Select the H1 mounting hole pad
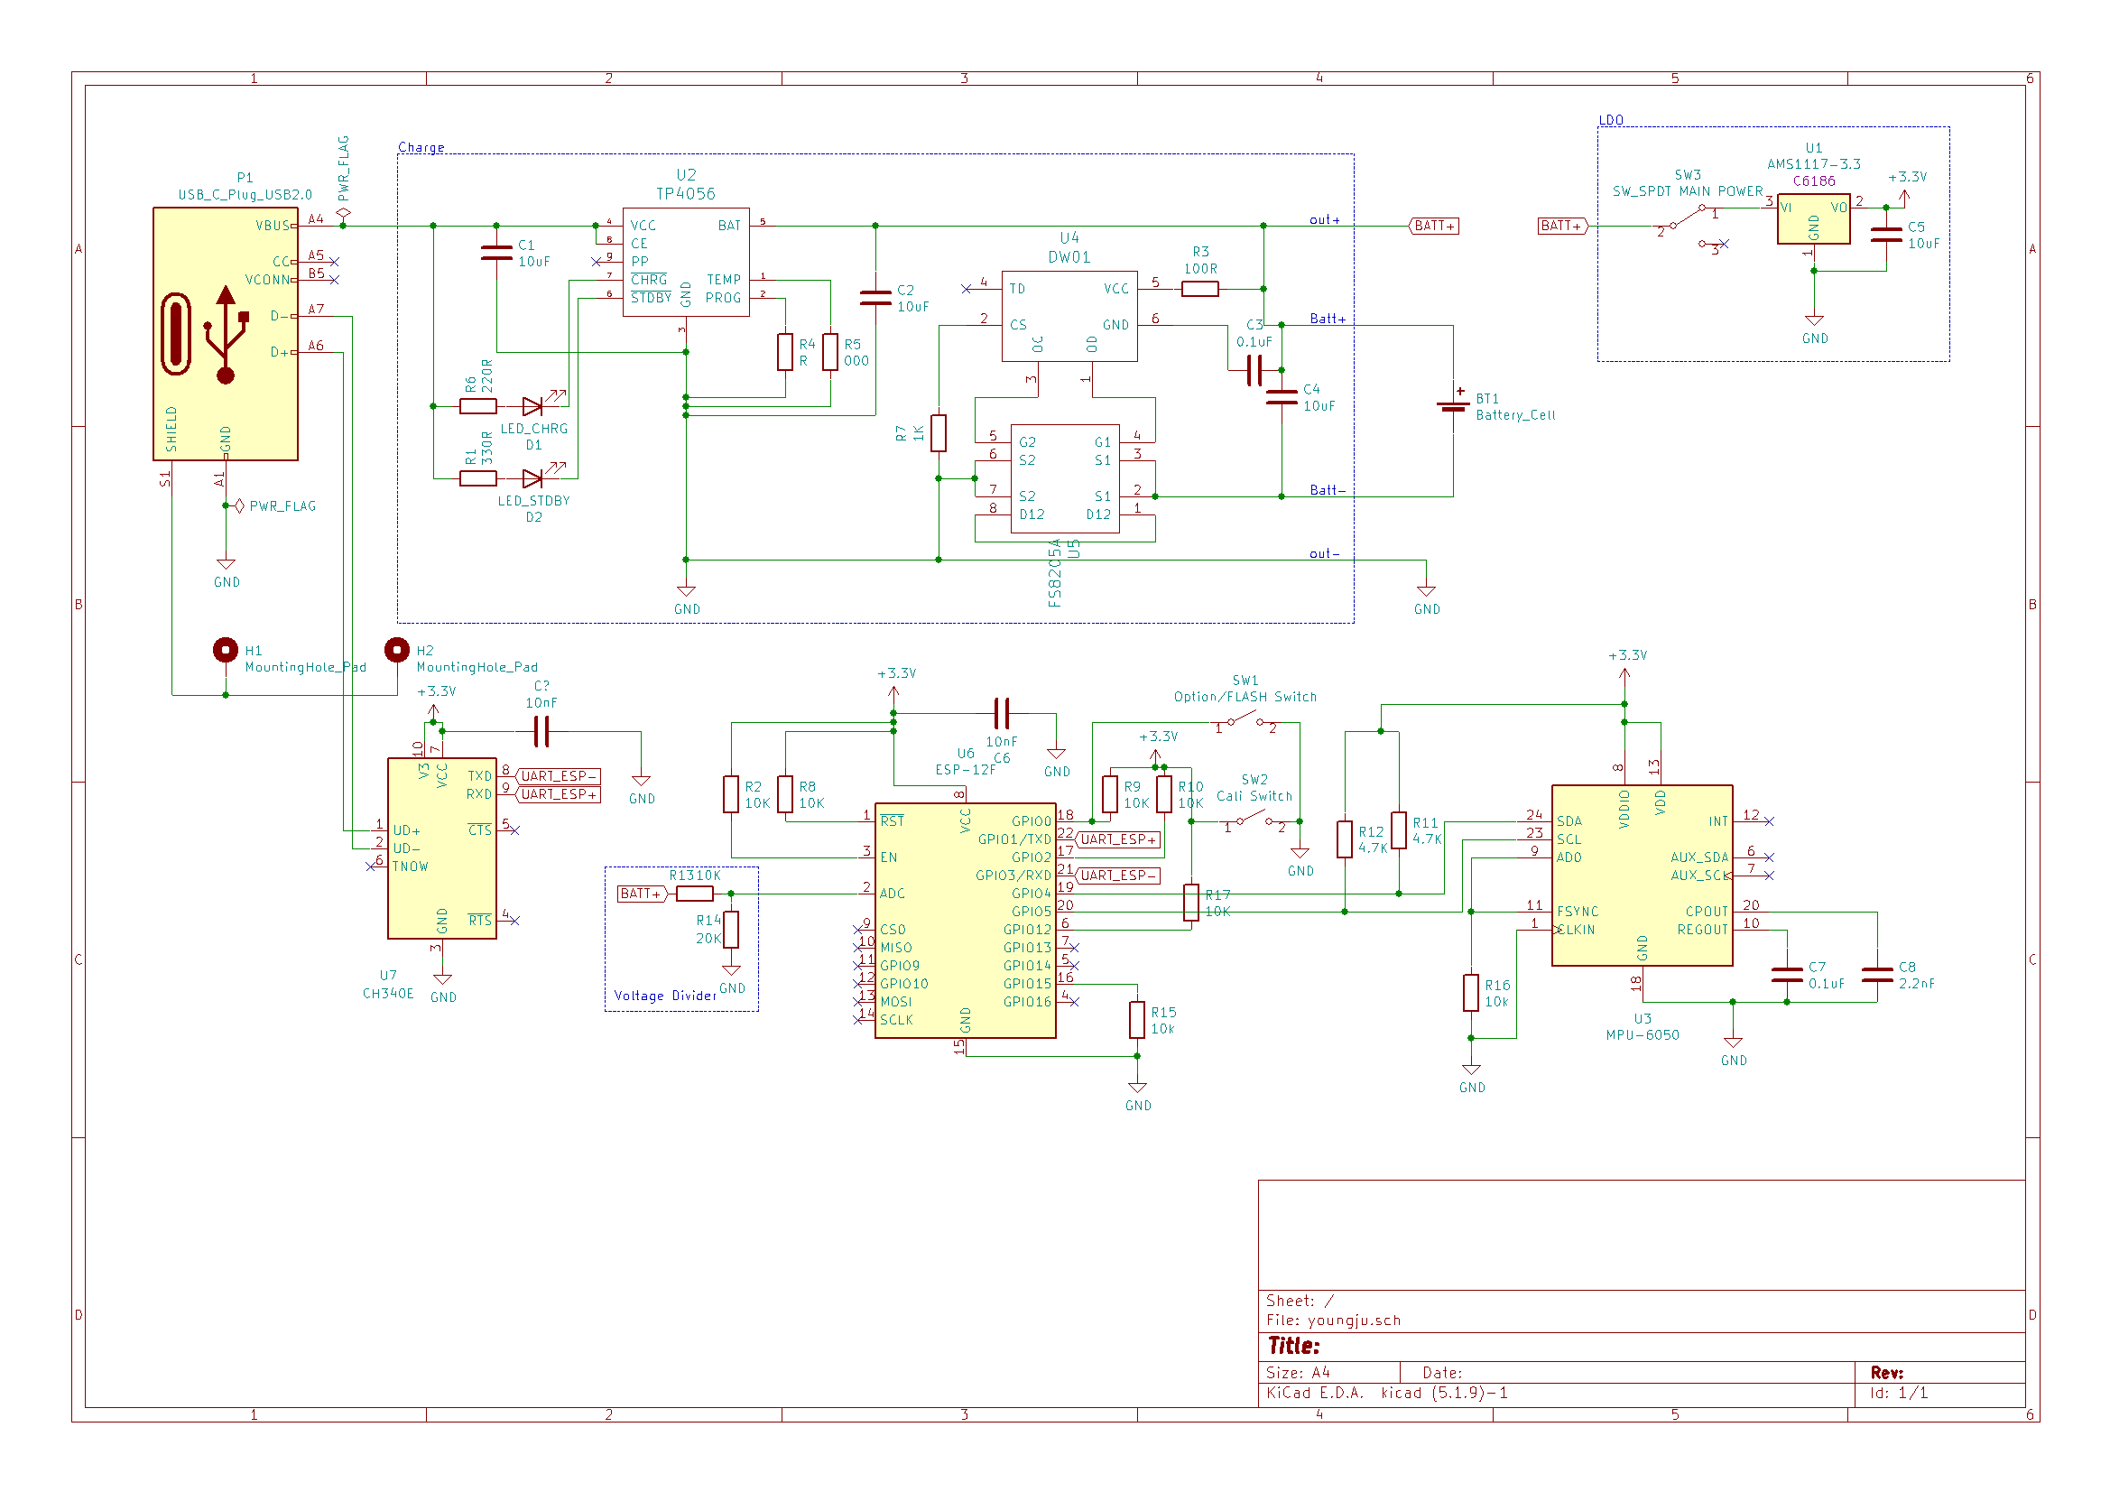 pyautogui.click(x=225, y=650)
